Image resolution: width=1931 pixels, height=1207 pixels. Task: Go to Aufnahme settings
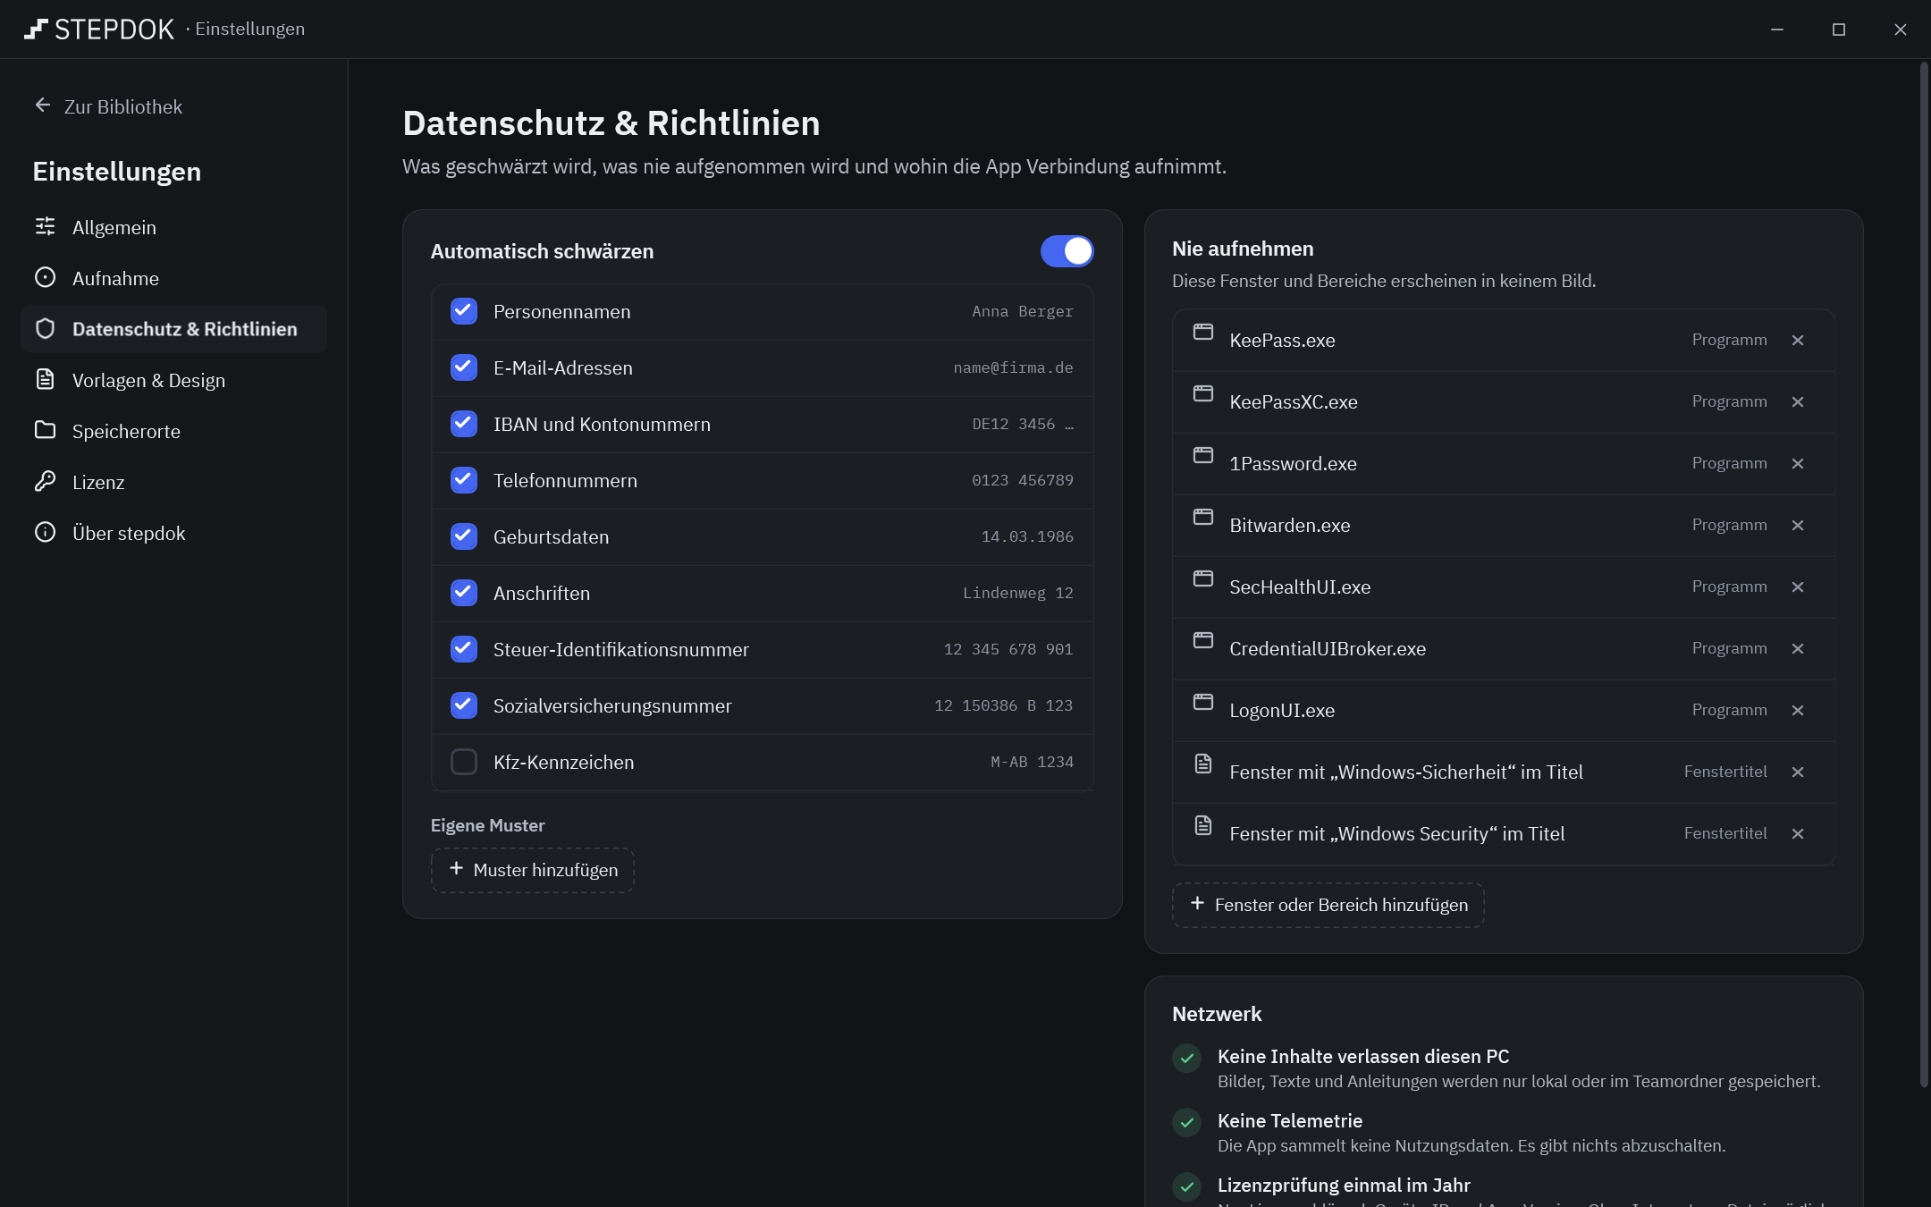click(x=173, y=278)
